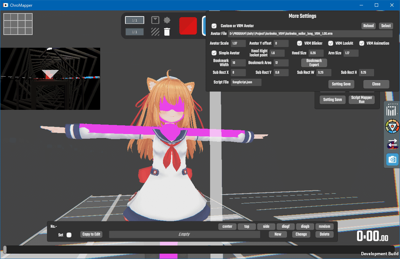Click the Bookmark Area field
Viewport: 400px width, 259px height.
[x=281, y=63]
